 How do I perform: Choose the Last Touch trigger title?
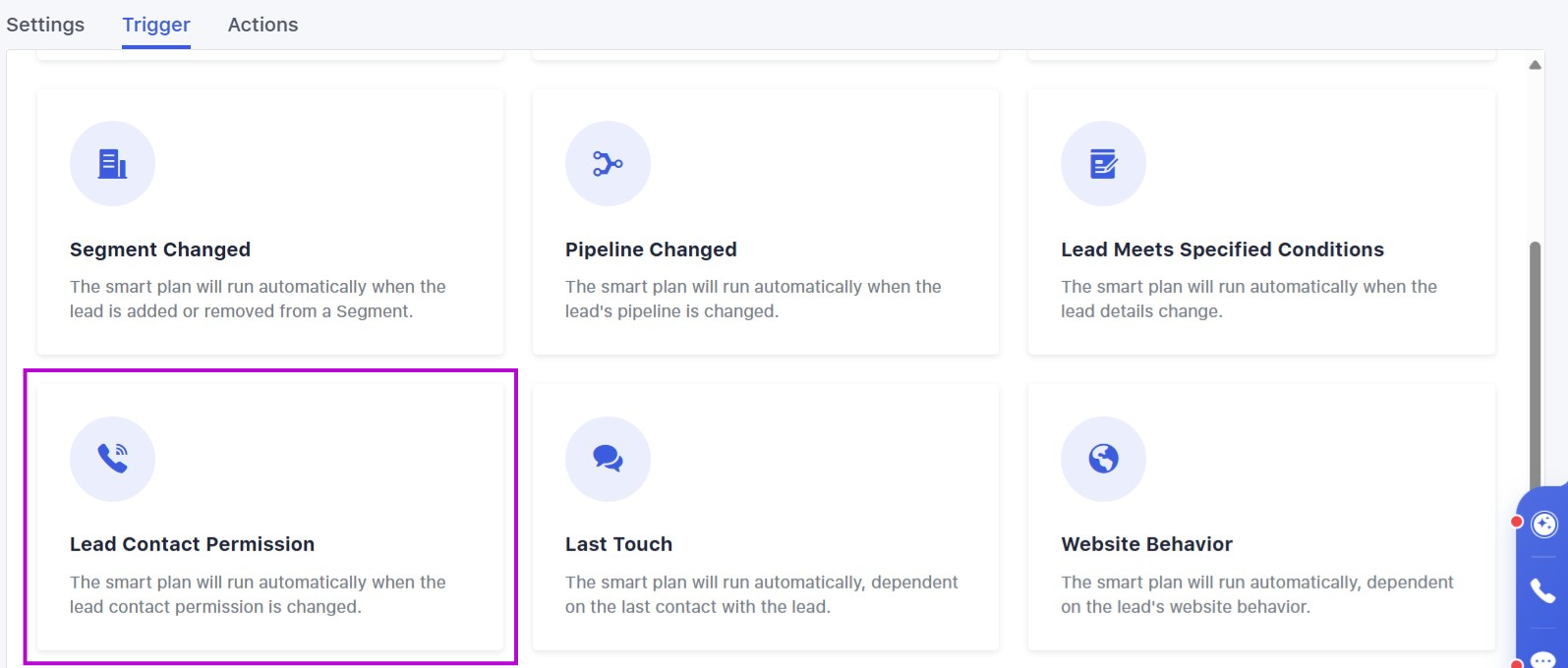point(618,544)
